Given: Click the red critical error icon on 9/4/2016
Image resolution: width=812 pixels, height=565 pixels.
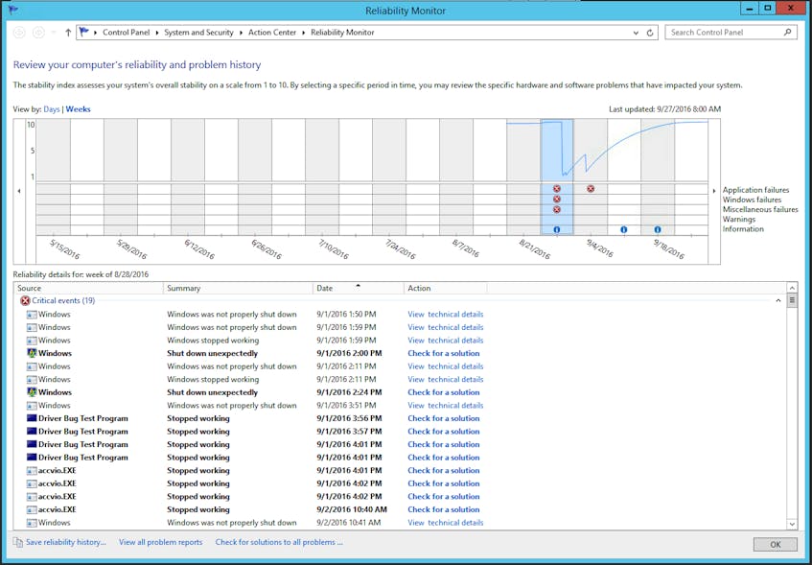Looking at the screenshot, I should tap(590, 188).
